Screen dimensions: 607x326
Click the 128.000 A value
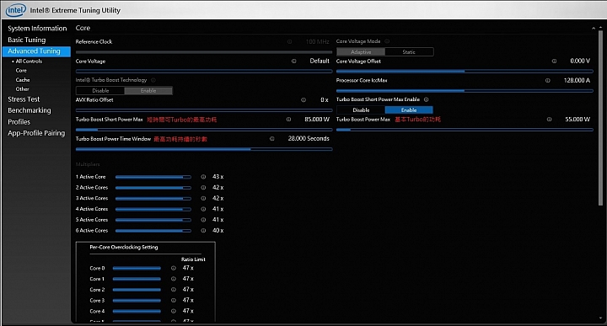[x=577, y=80]
